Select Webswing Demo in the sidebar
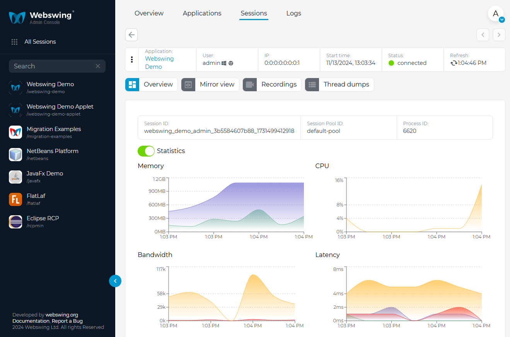Image resolution: width=510 pixels, height=337 pixels. [58, 88]
